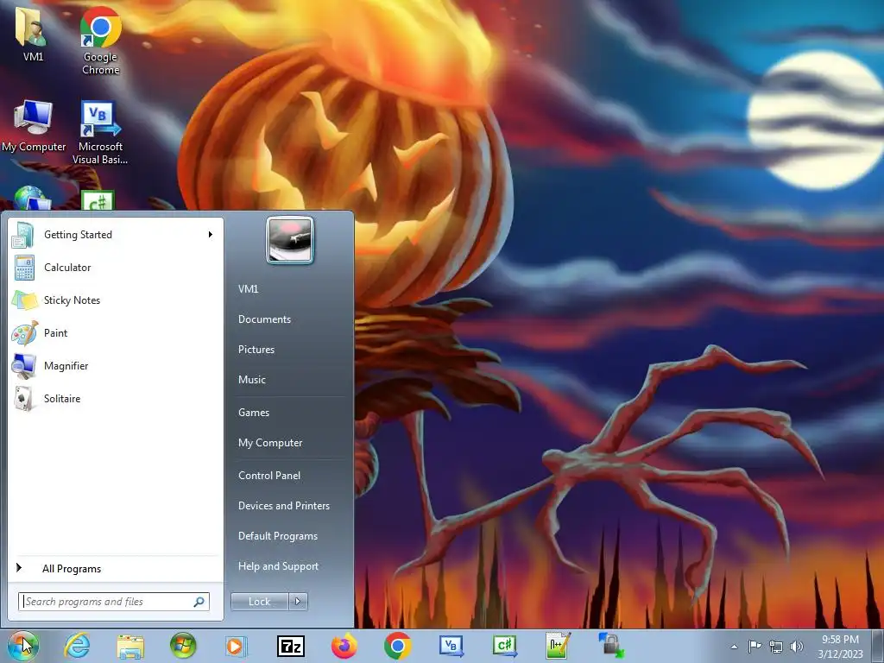This screenshot has width=884, height=663.
Task: Launch Internet Explorer from taskbar
Action: point(77,646)
